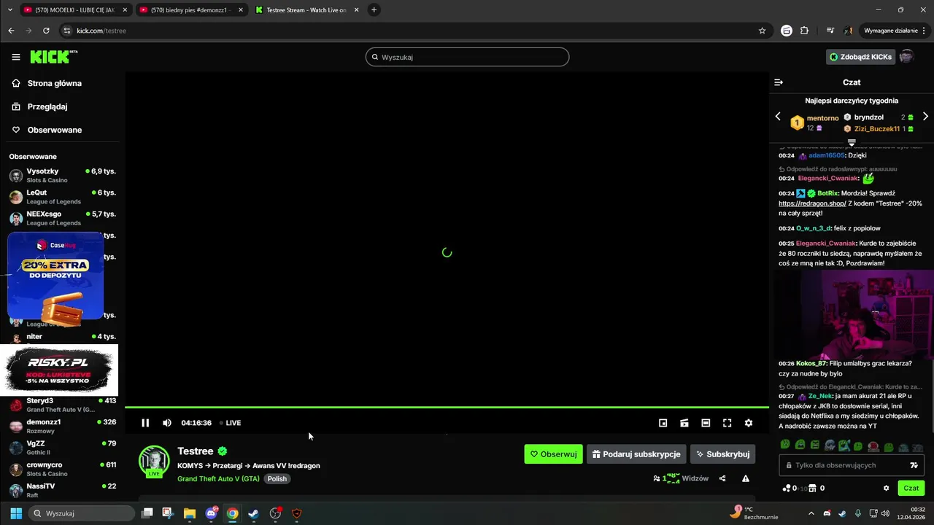
Task: Collapse the chat panel
Action: [779, 82]
